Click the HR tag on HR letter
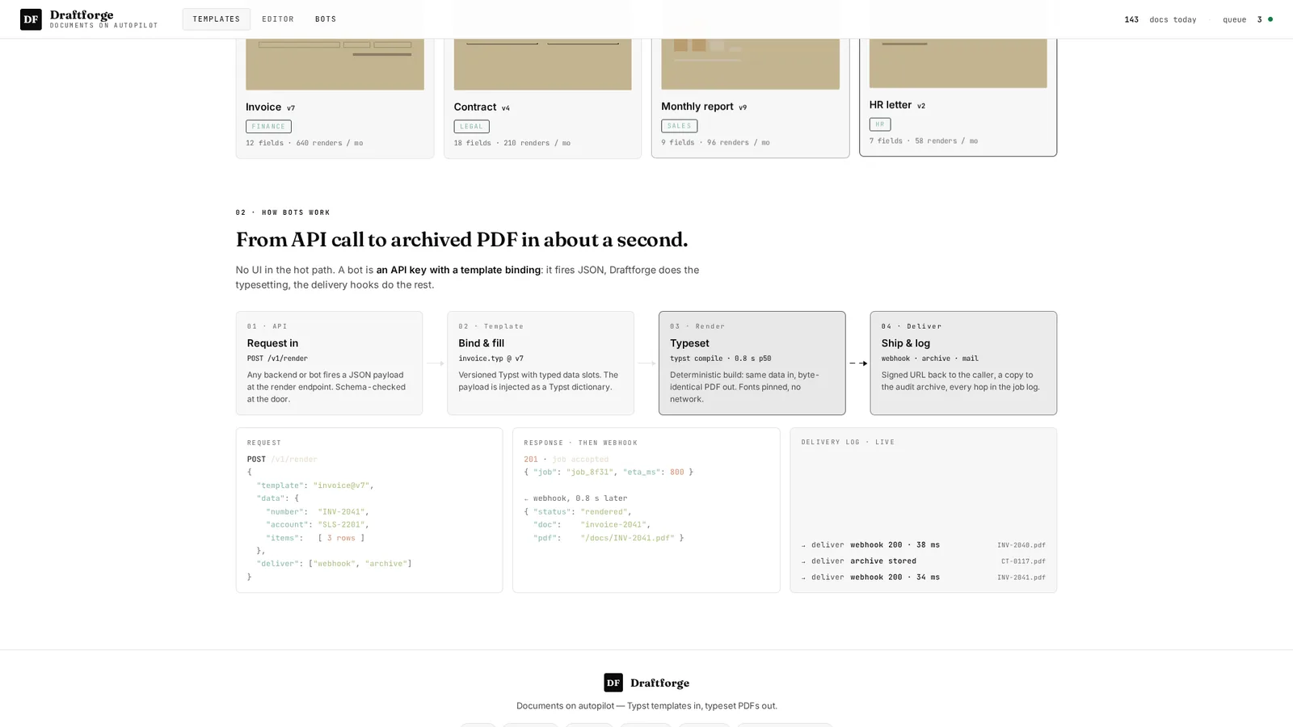The width and height of the screenshot is (1293, 727). coord(879,124)
